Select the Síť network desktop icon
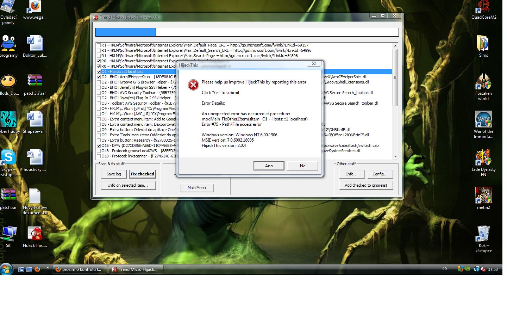Viewport: 507px width, 317px height. coord(8,237)
